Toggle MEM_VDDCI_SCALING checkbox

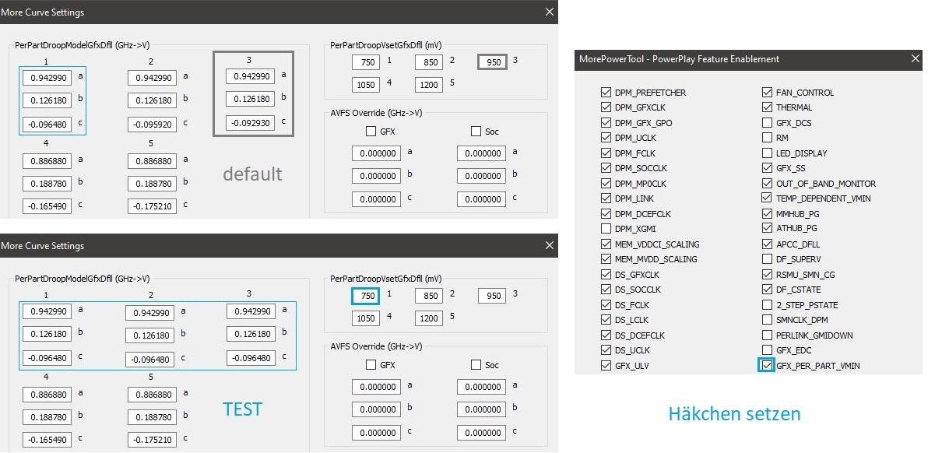pyautogui.click(x=606, y=244)
